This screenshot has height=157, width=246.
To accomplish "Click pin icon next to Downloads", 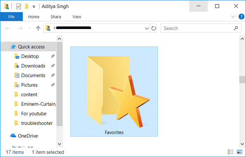I will click(53, 66).
